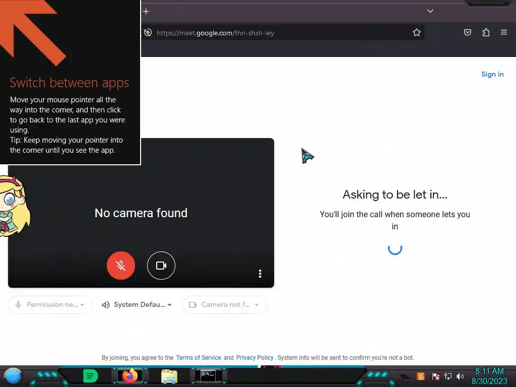516x387 pixels.
Task: Click the Start orb on the taskbar
Action: pos(13,376)
